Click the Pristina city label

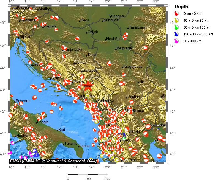pos(134,97)
